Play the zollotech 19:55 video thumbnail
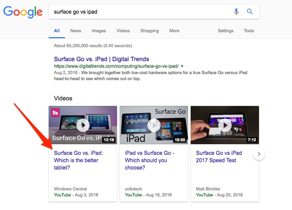The width and height of the screenshot is (292, 210). click(154, 125)
